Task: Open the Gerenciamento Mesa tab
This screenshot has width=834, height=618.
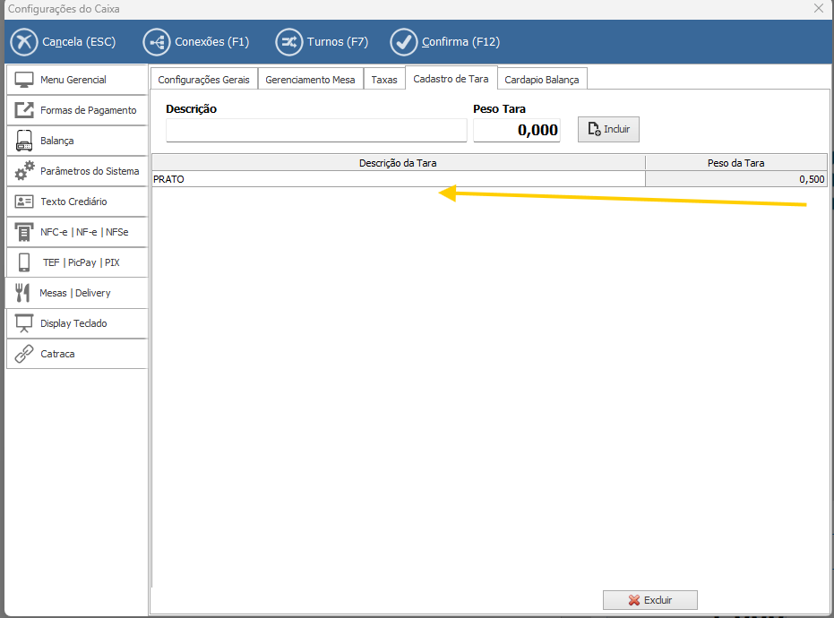Action: [310, 80]
